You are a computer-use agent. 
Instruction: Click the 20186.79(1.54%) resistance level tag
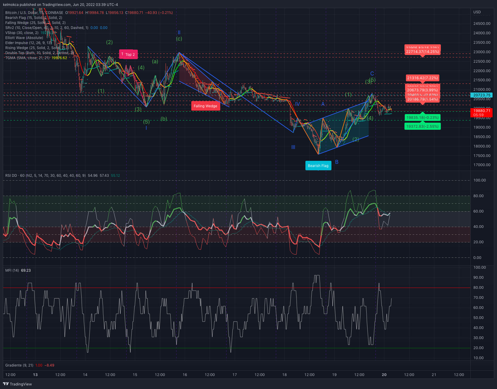tap(422, 99)
